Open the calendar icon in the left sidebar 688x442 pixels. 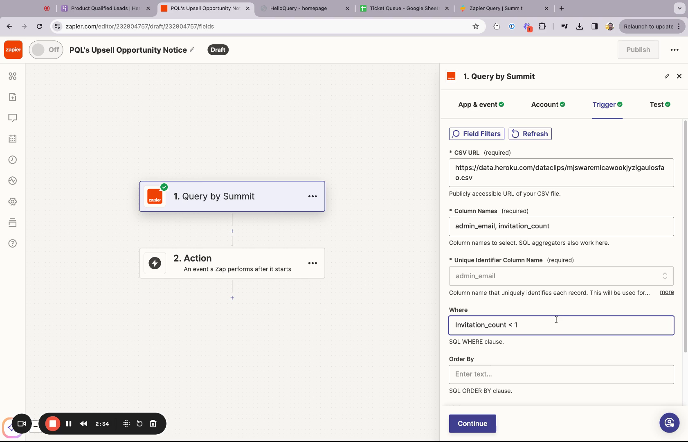(x=13, y=138)
